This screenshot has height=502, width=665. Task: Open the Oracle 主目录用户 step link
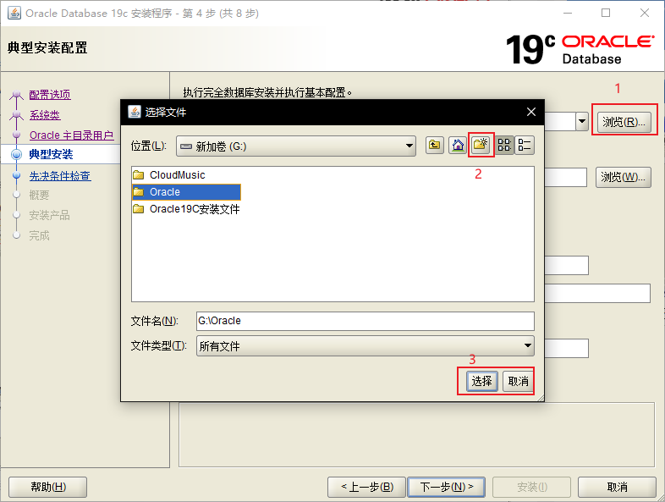tap(71, 135)
